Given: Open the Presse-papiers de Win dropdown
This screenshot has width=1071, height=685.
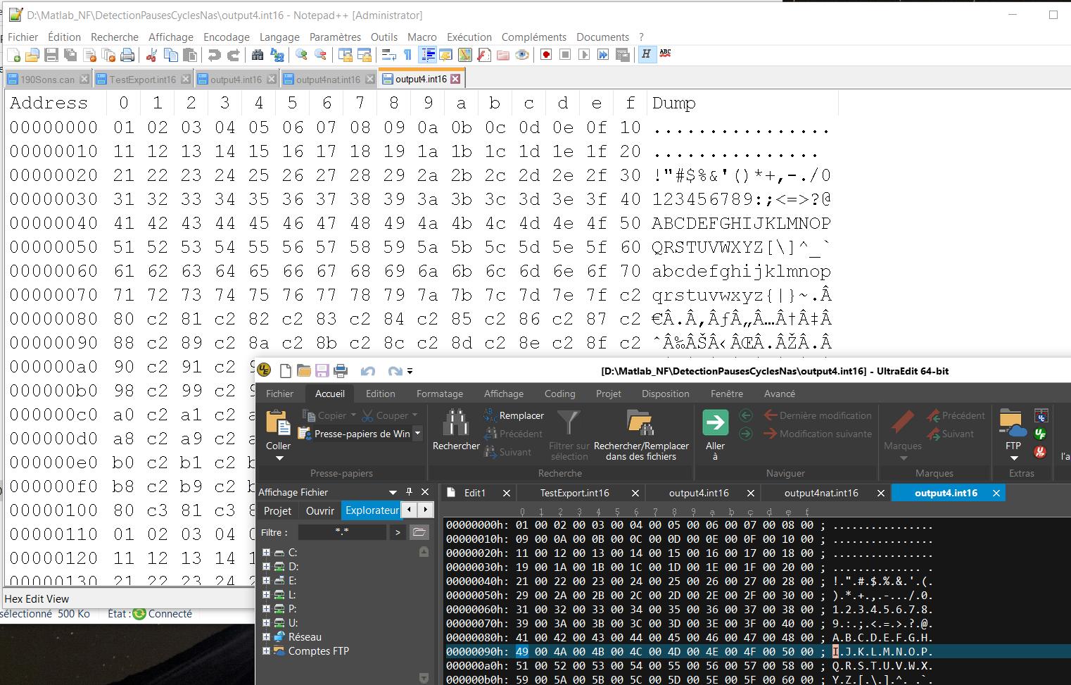Looking at the screenshot, I should (417, 434).
